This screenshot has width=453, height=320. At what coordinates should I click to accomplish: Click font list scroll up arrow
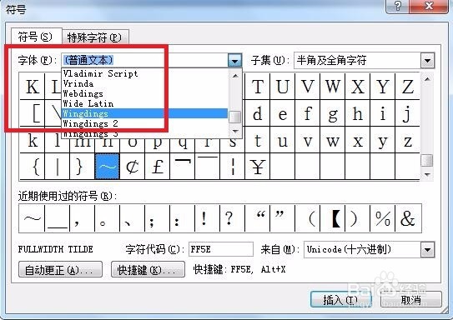235,76
